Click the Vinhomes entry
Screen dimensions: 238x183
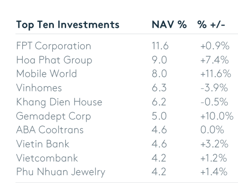pos(39,88)
